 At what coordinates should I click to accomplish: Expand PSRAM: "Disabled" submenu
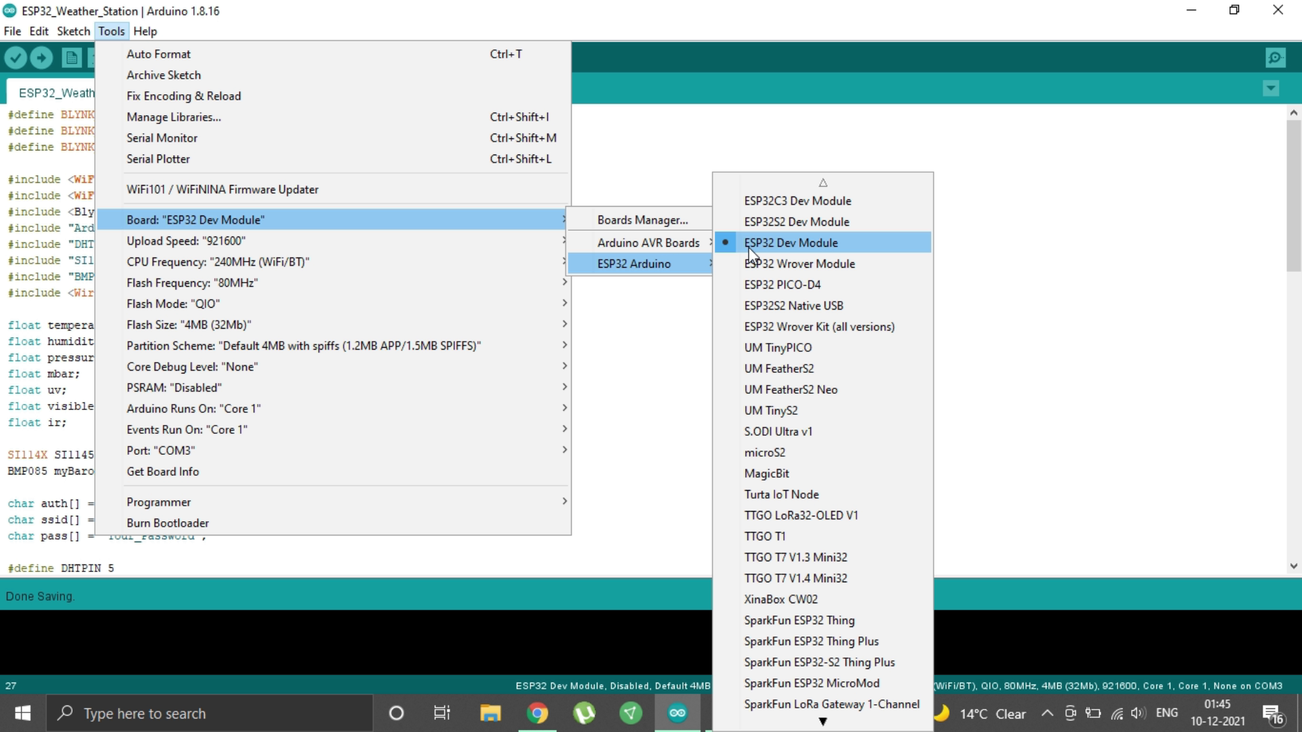[333, 388]
